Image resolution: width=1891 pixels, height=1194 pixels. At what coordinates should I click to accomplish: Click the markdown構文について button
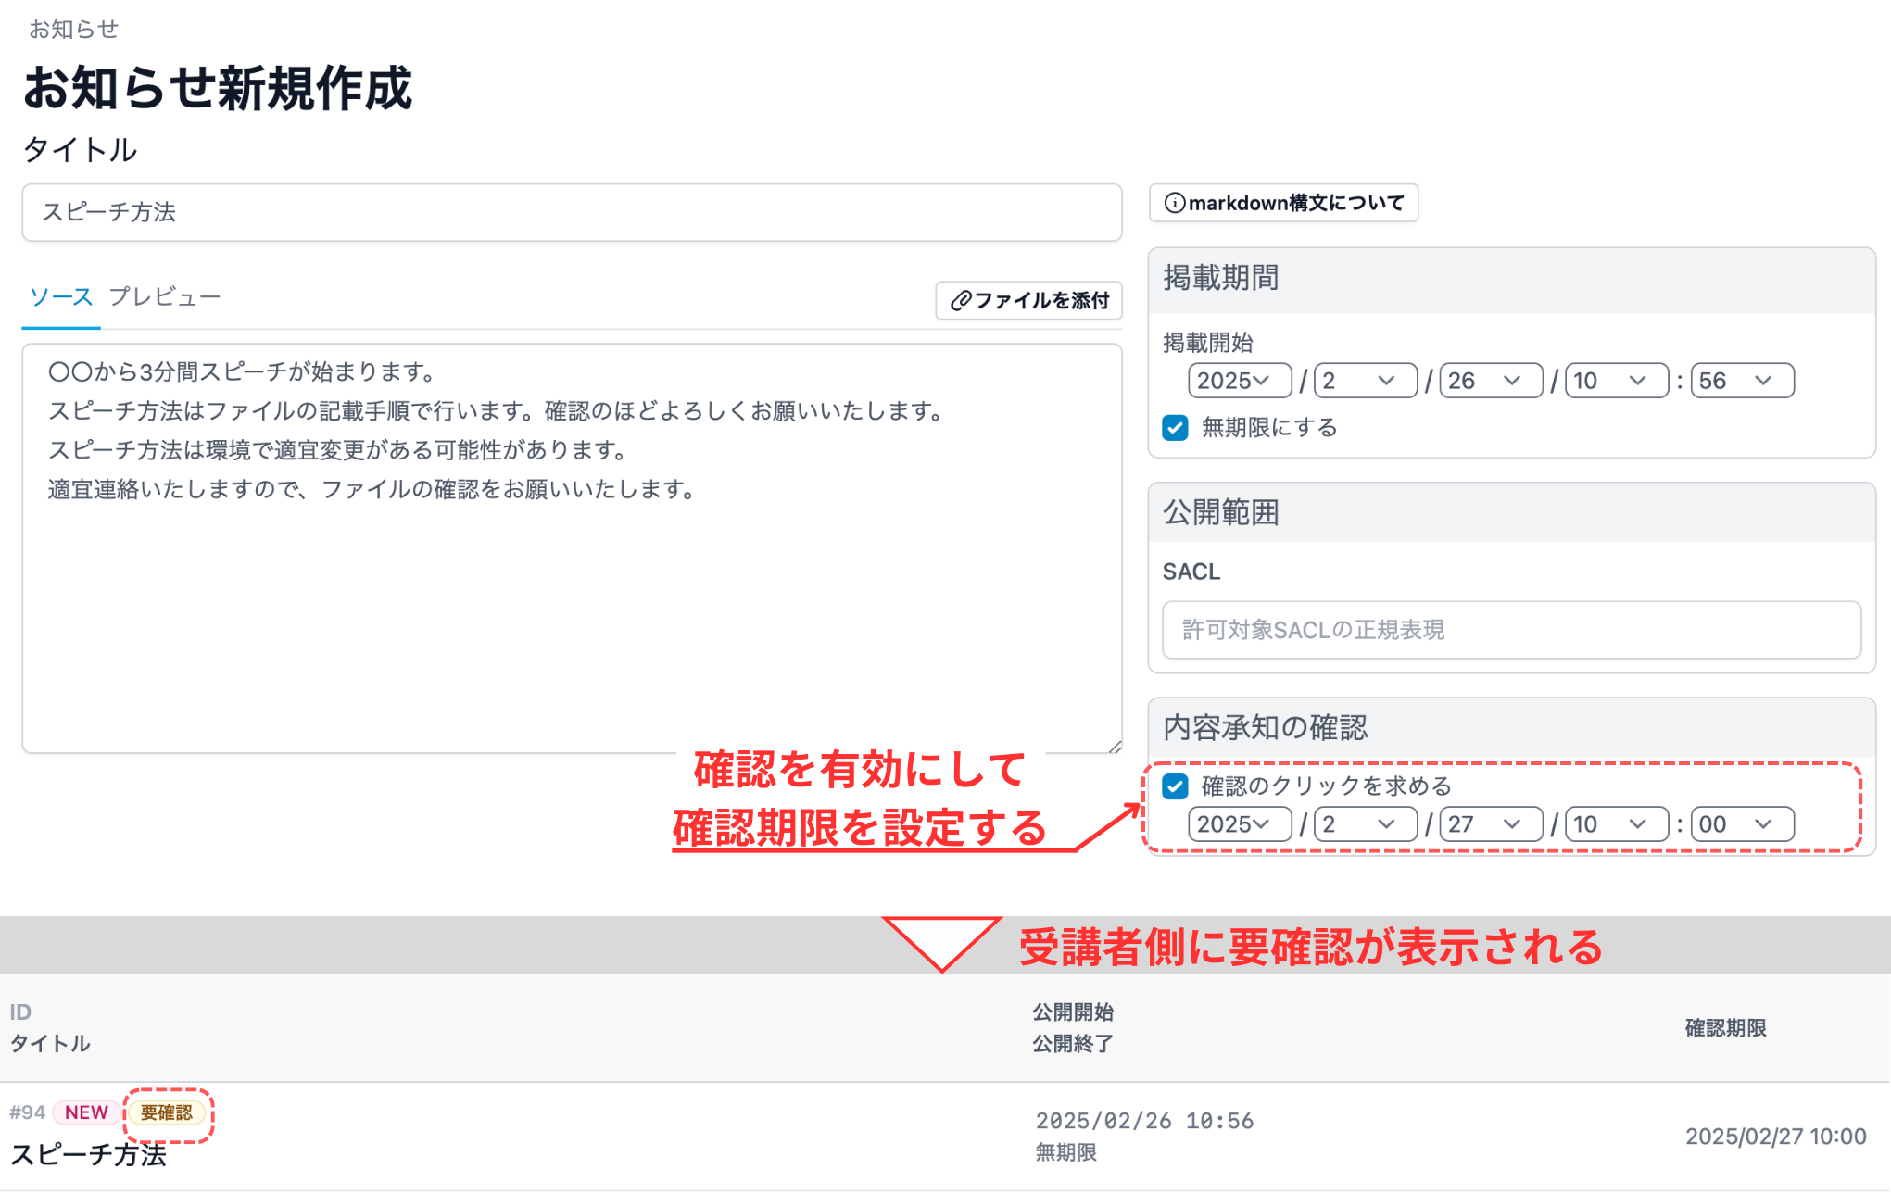click(x=1283, y=203)
